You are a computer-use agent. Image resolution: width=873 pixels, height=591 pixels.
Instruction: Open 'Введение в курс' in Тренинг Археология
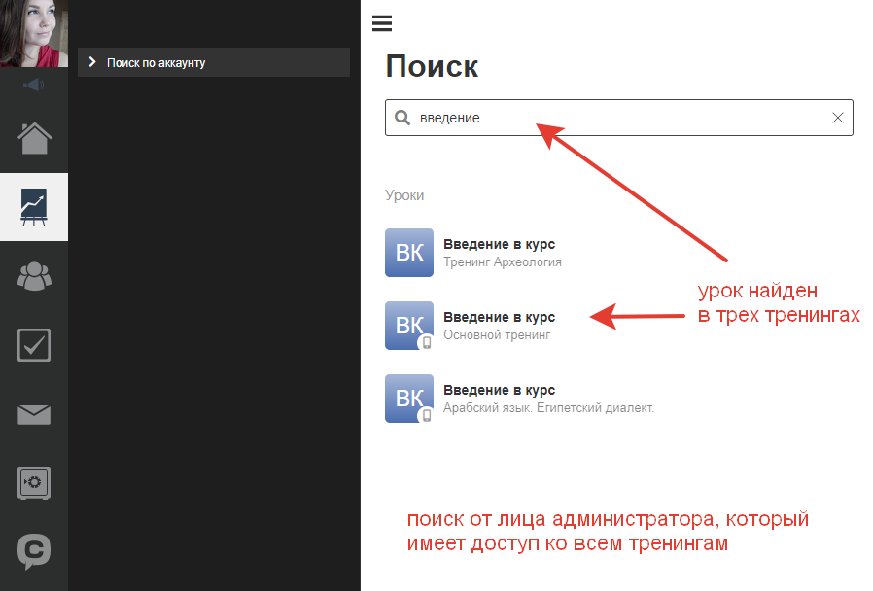point(499,244)
